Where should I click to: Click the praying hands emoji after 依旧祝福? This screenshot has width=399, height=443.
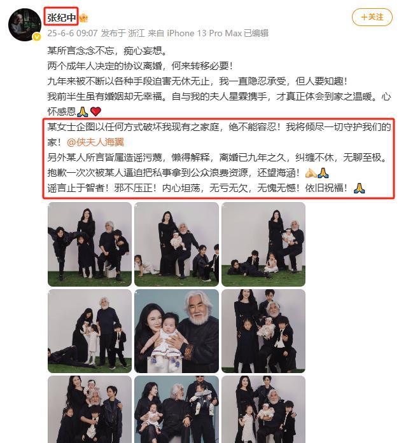pos(360,188)
